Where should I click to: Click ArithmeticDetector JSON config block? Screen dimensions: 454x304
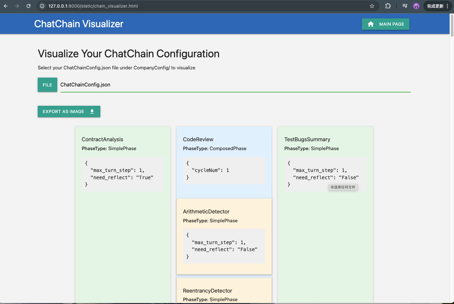point(224,246)
